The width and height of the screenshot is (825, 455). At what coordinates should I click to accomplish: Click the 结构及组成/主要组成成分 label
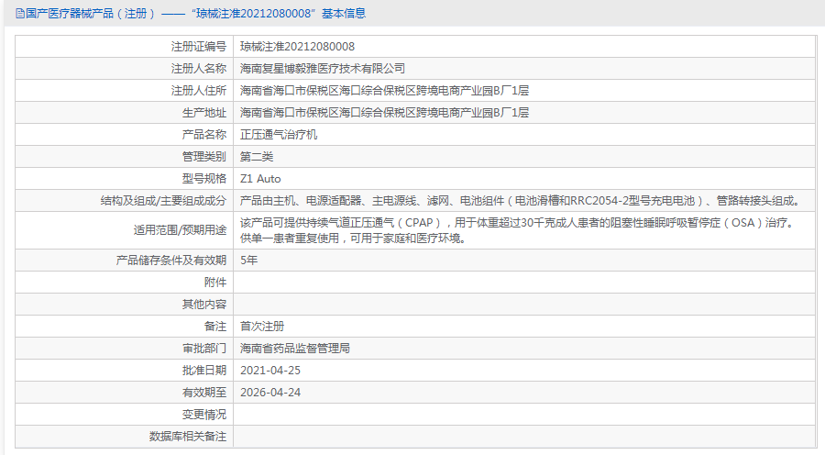163,201
